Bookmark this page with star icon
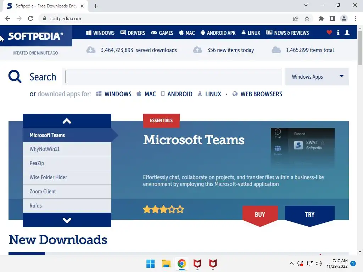The height and width of the screenshot is (272, 363). click(x=307, y=18)
